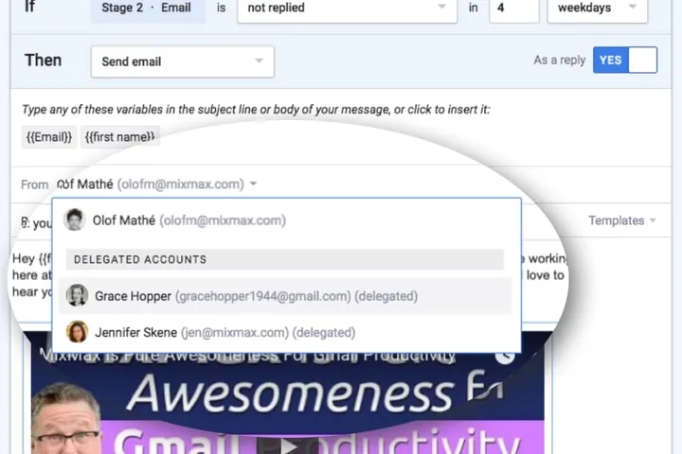Select Jennifer Skene delegated account
682x454 pixels.
tap(285, 332)
